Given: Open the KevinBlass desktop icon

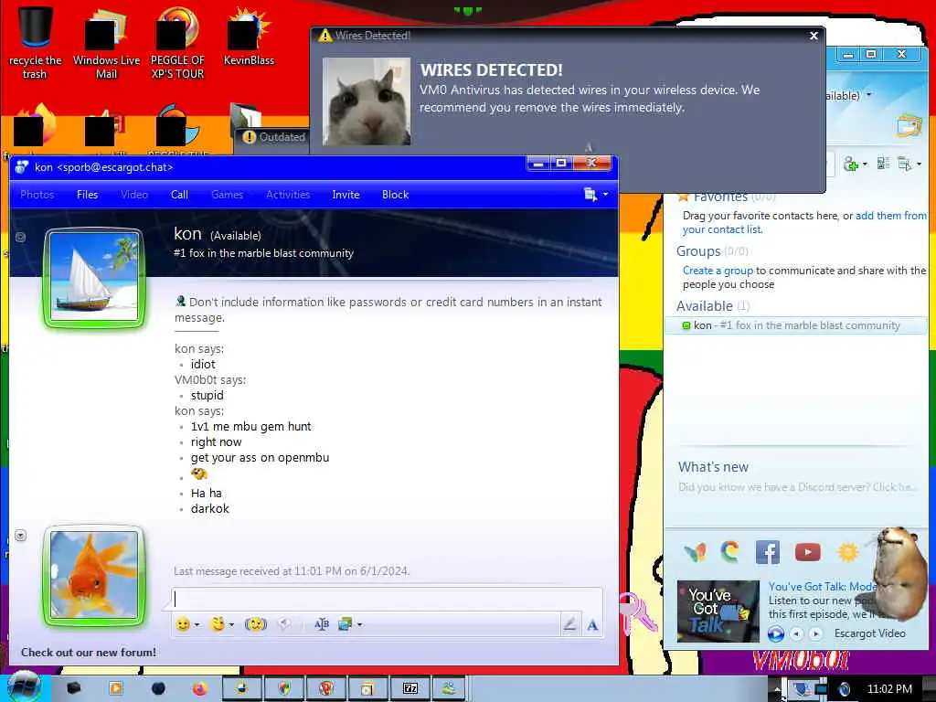Looking at the screenshot, I should click(249, 37).
